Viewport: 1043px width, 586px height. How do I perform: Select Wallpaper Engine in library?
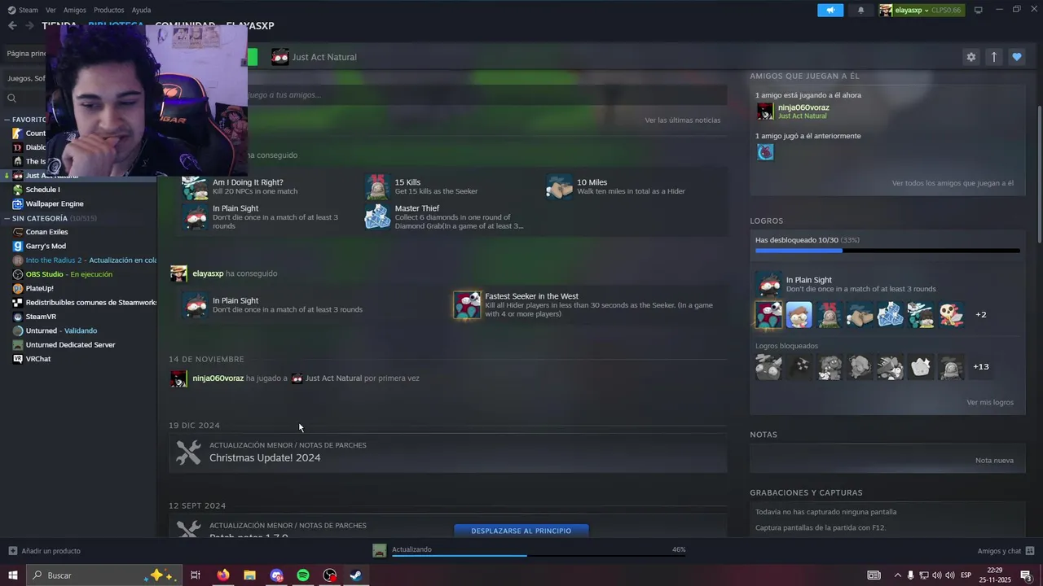pos(55,203)
